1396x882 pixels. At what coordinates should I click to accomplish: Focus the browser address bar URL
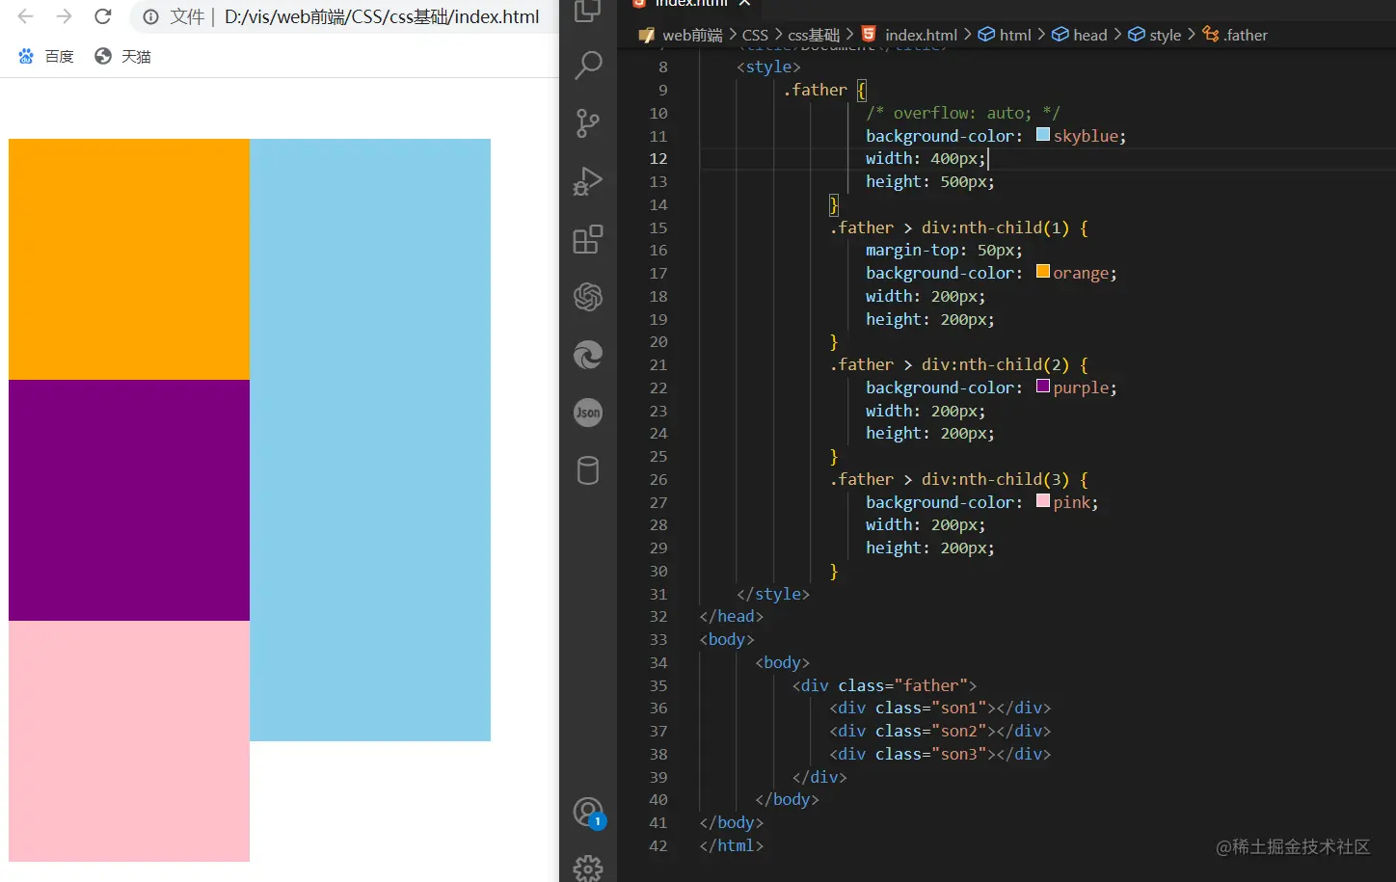[382, 16]
